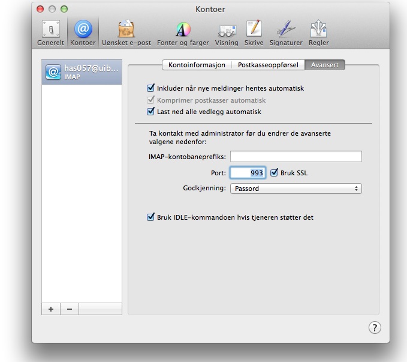Select the Kontoer toolbar icon
Viewport: 407px width, 362px height.
point(83,32)
